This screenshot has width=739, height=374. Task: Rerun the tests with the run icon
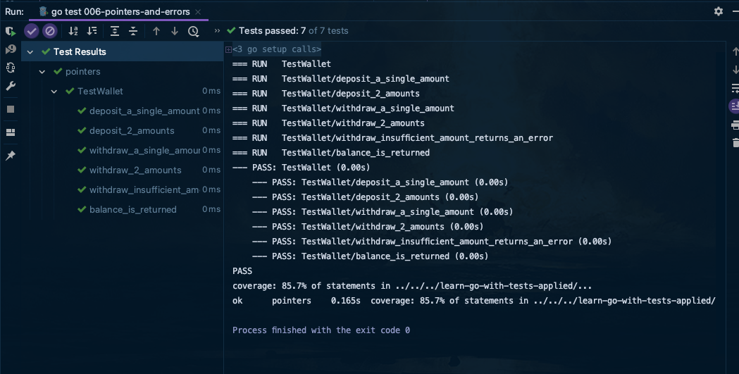click(11, 32)
